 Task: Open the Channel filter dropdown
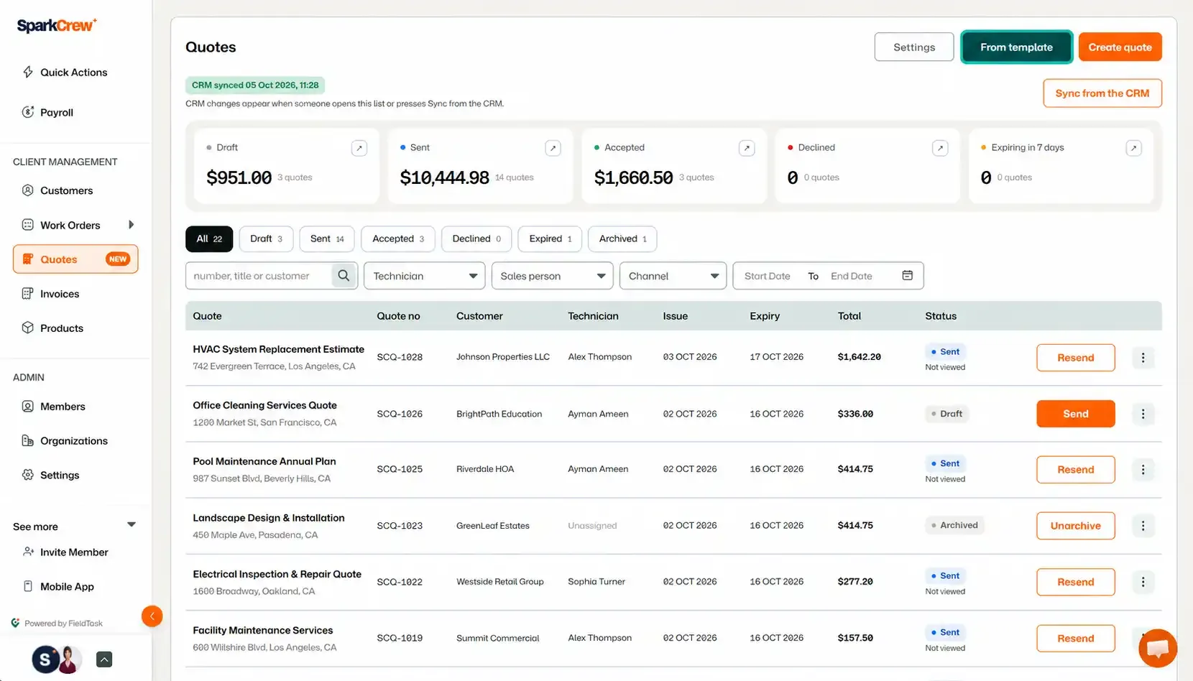[x=673, y=276]
